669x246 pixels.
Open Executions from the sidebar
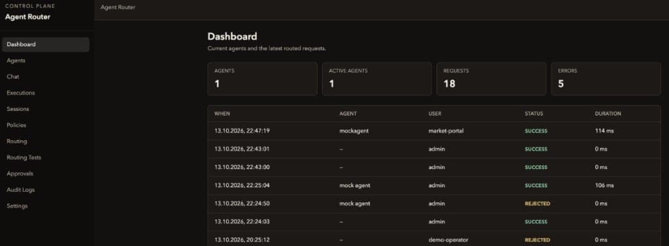[x=21, y=93]
